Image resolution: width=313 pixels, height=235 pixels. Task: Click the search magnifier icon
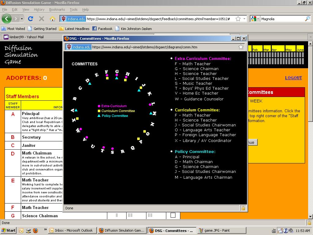coord(307,19)
